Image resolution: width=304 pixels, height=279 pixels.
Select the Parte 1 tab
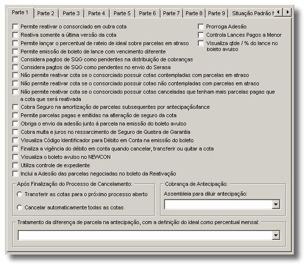20,12
